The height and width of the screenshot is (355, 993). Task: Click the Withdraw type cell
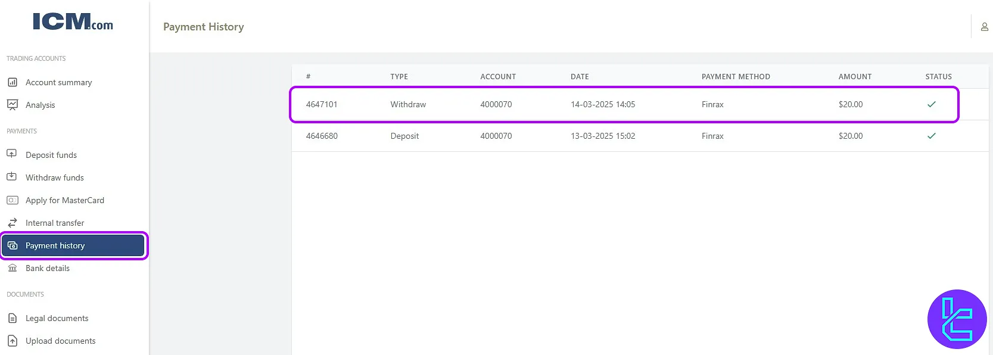408,104
